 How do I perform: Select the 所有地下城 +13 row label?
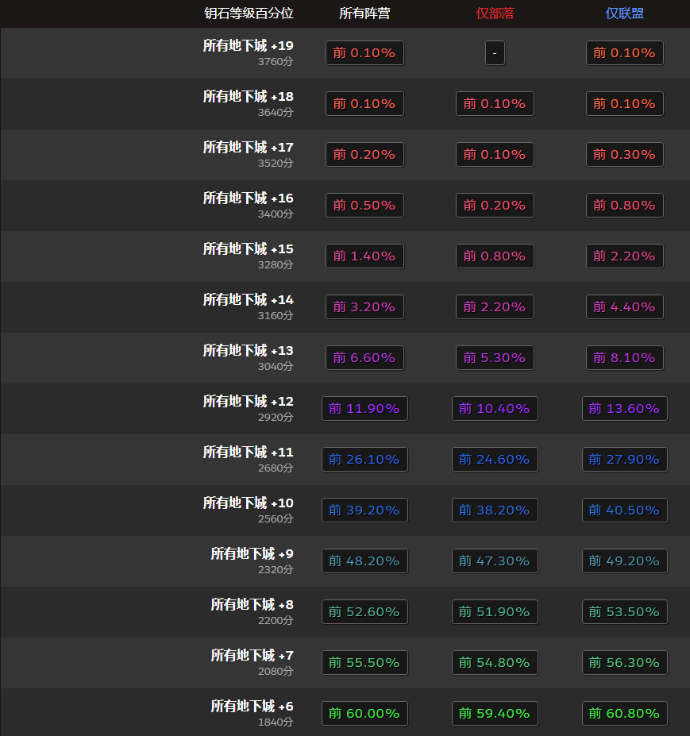click(248, 350)
